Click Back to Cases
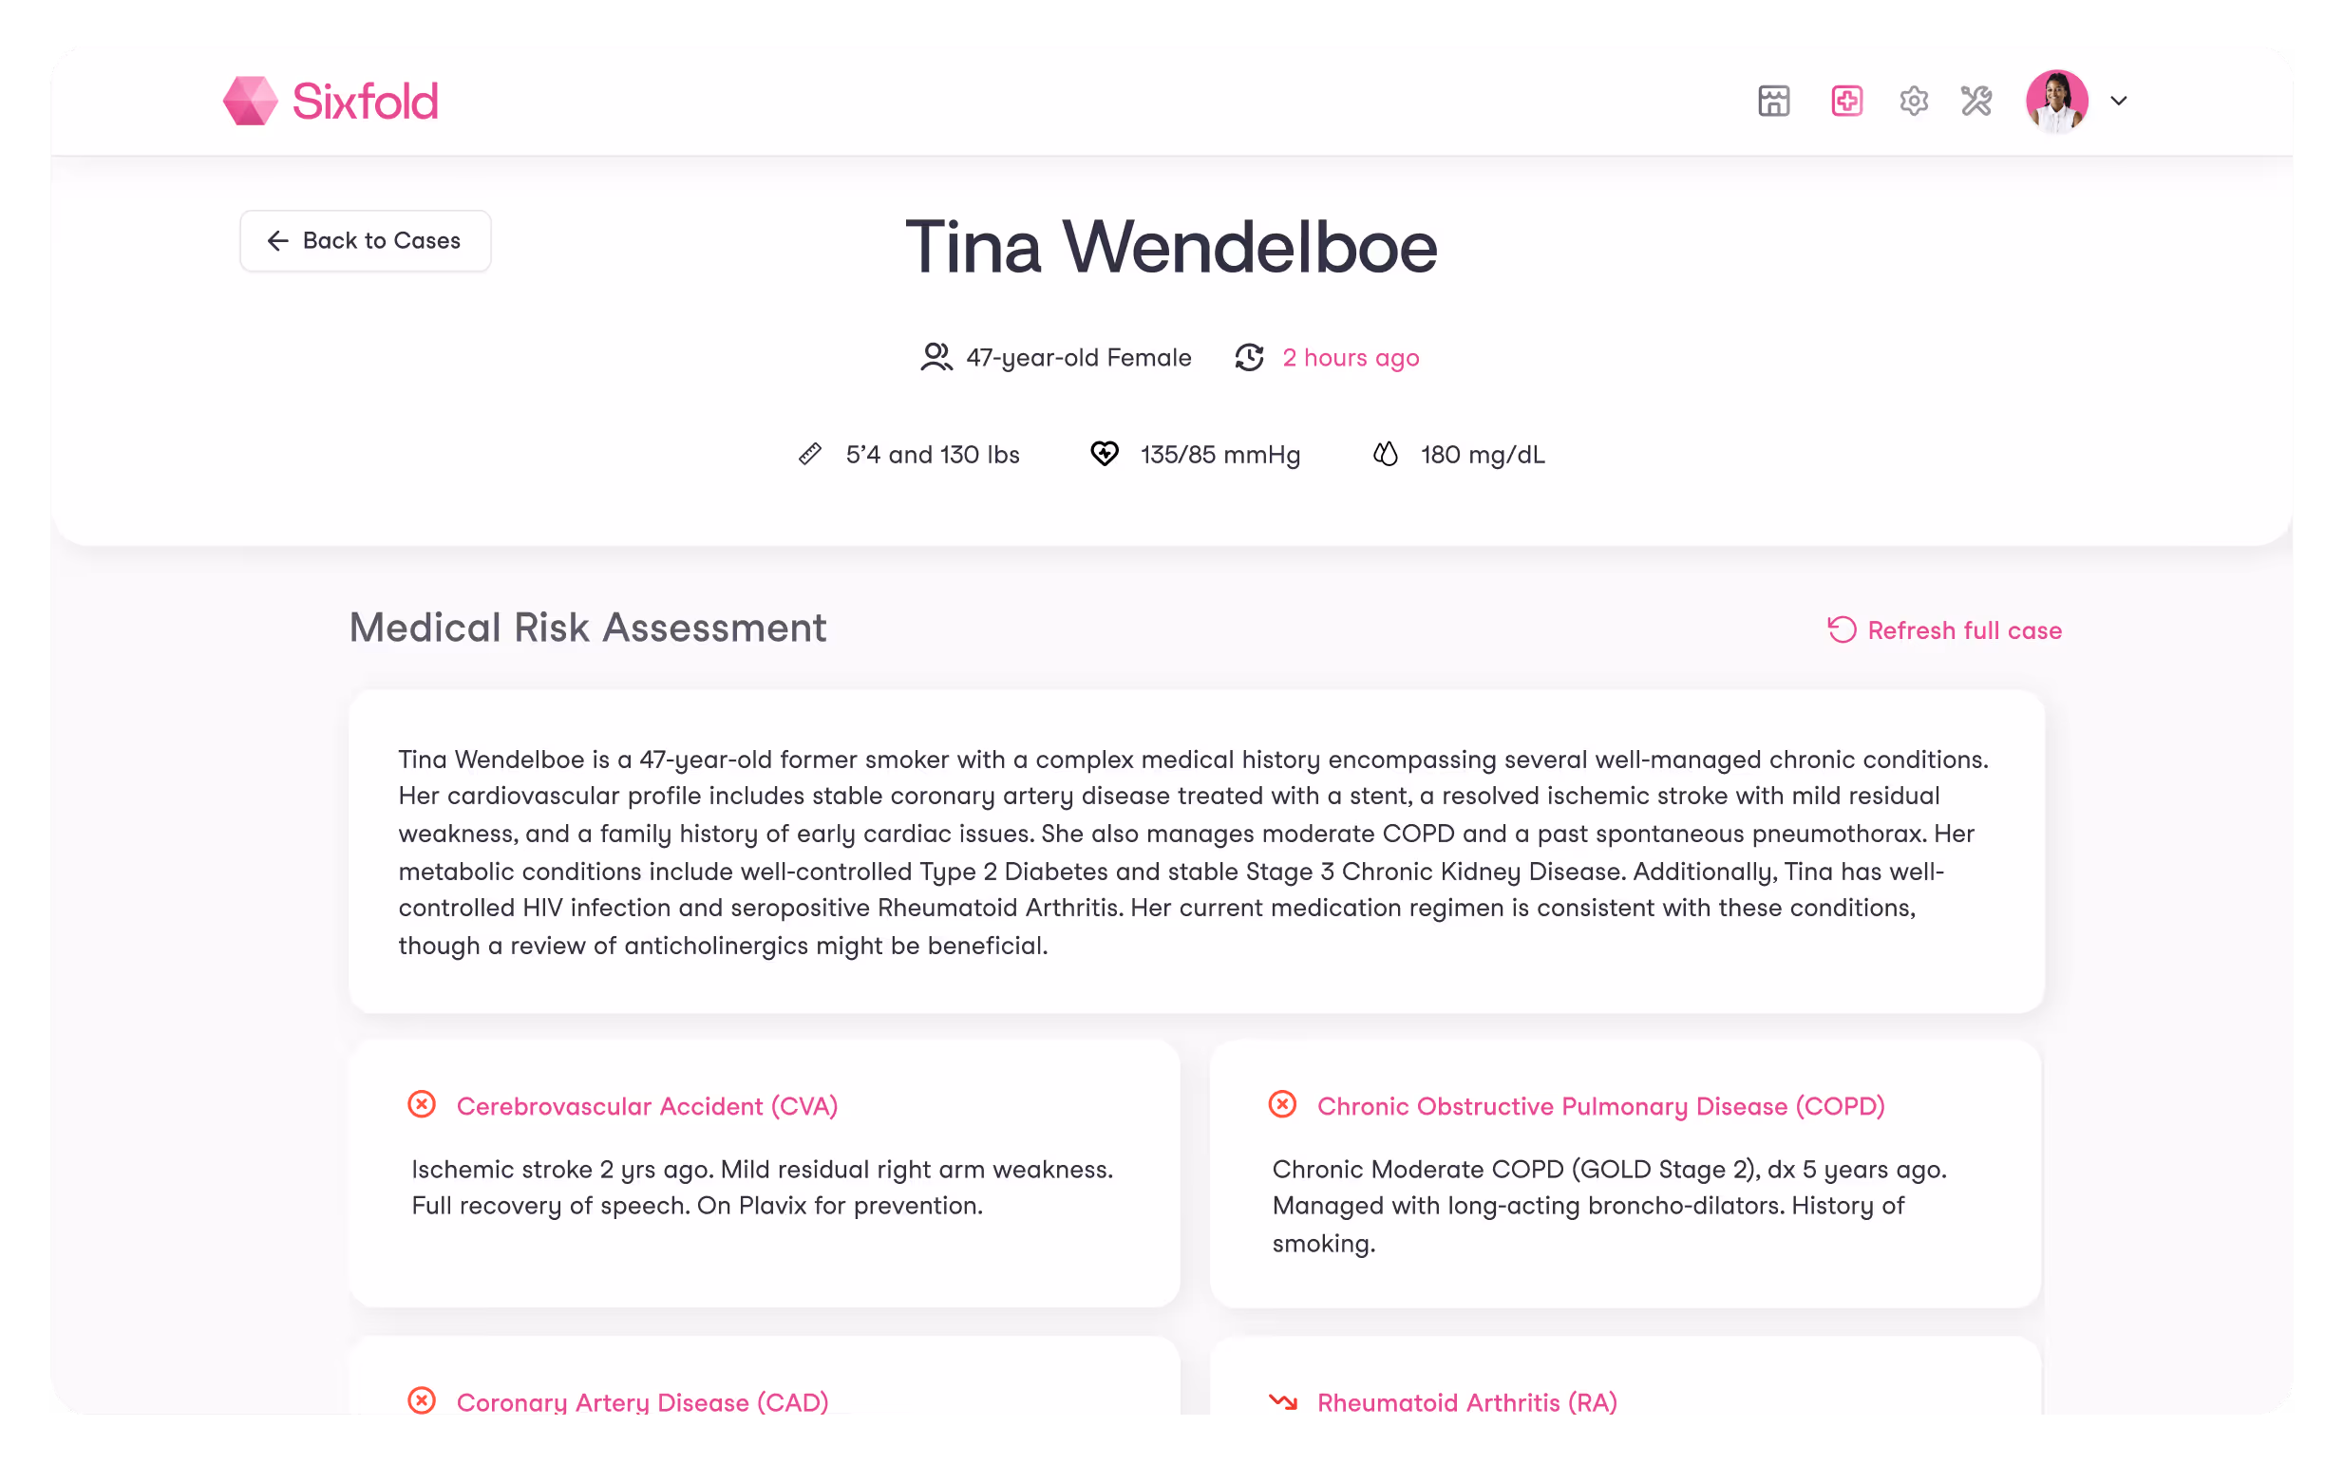Image resolution: width=2344 pixels, height=1464 pixels. (365, 240)
